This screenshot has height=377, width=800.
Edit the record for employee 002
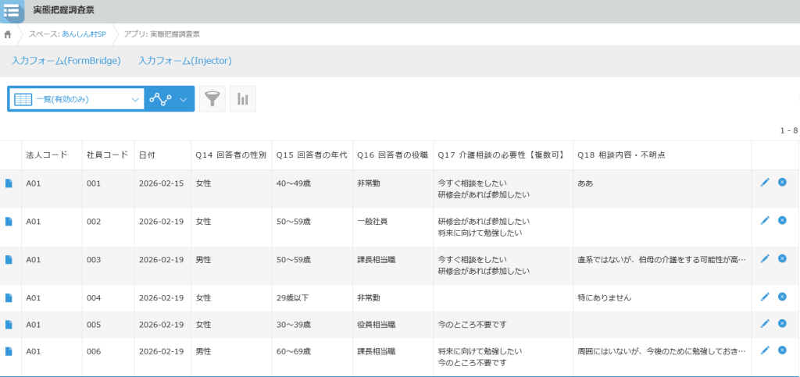(765, 221)
